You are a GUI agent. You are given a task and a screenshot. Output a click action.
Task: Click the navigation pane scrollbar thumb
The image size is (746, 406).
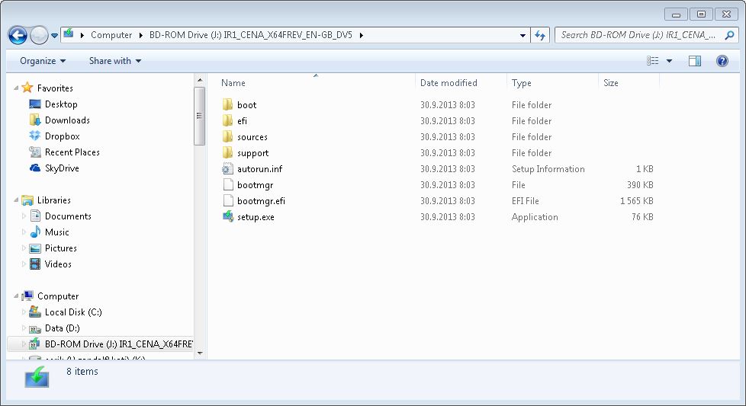click(199, 116)
